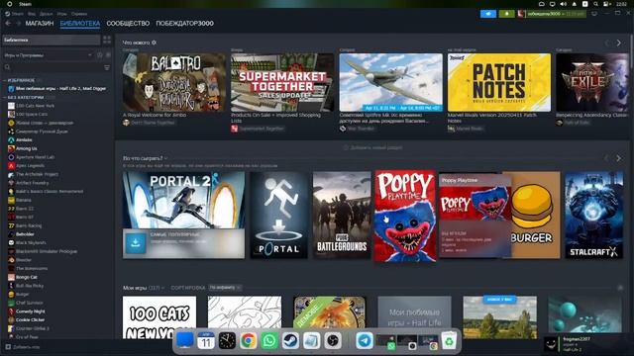Screen dimensions: 634x356
Task: Click the Steam icon in the dock
Action: pos(290,341)
